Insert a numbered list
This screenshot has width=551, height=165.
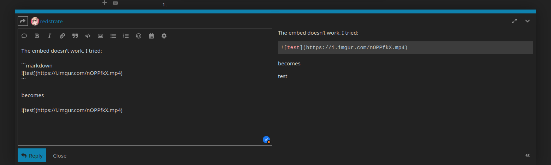[126, 36]
